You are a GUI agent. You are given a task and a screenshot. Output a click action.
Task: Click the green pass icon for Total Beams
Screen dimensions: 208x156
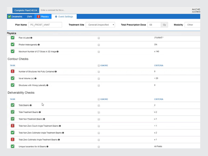pos(12,105)
